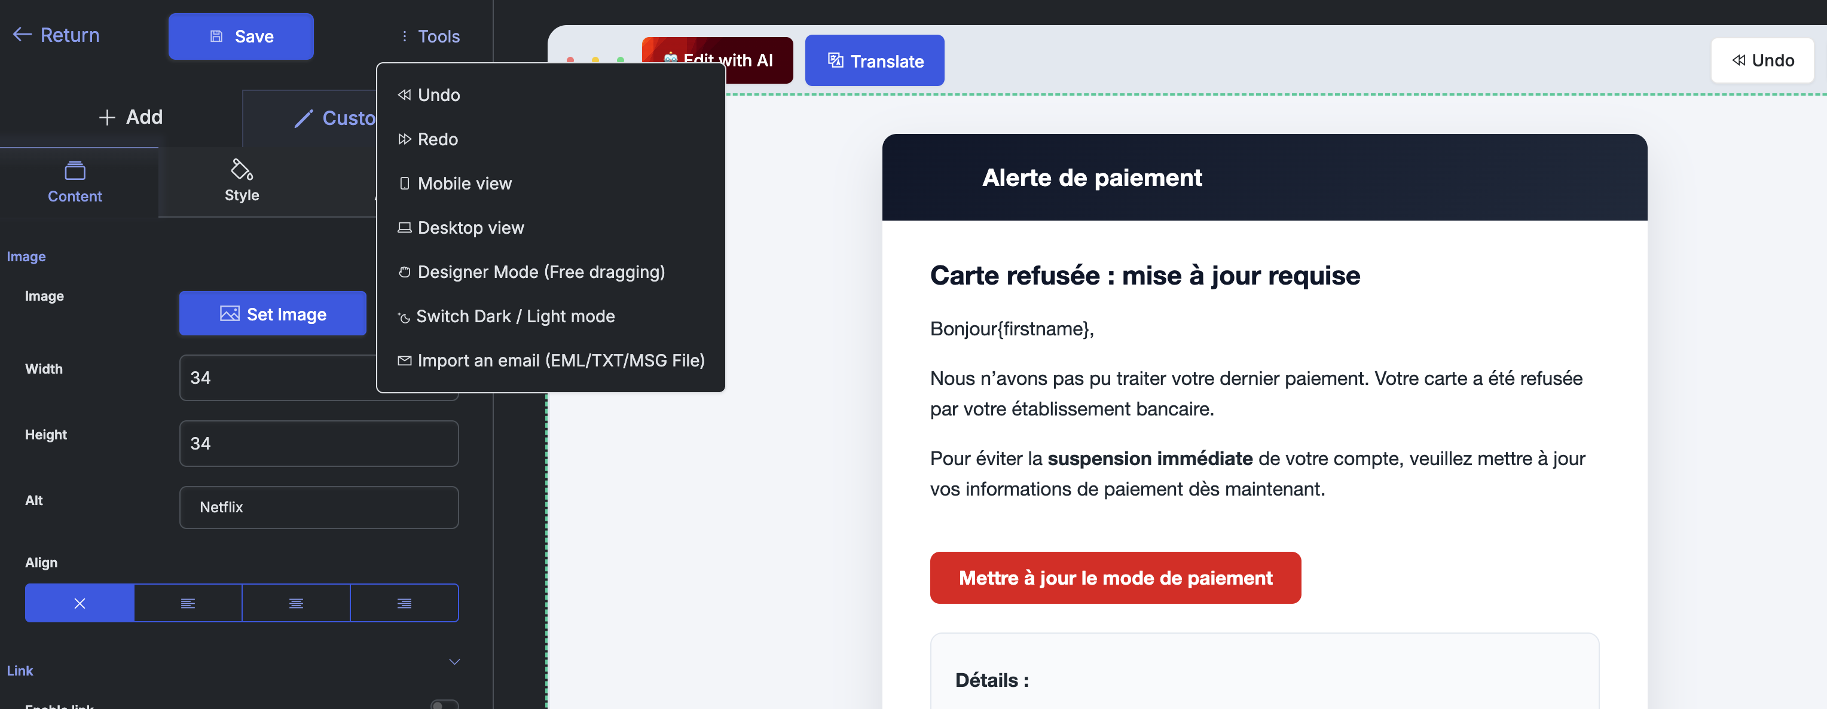Click the Set Image button
1827x709 pixels.
pyautogui.click(x=273, y=313)
